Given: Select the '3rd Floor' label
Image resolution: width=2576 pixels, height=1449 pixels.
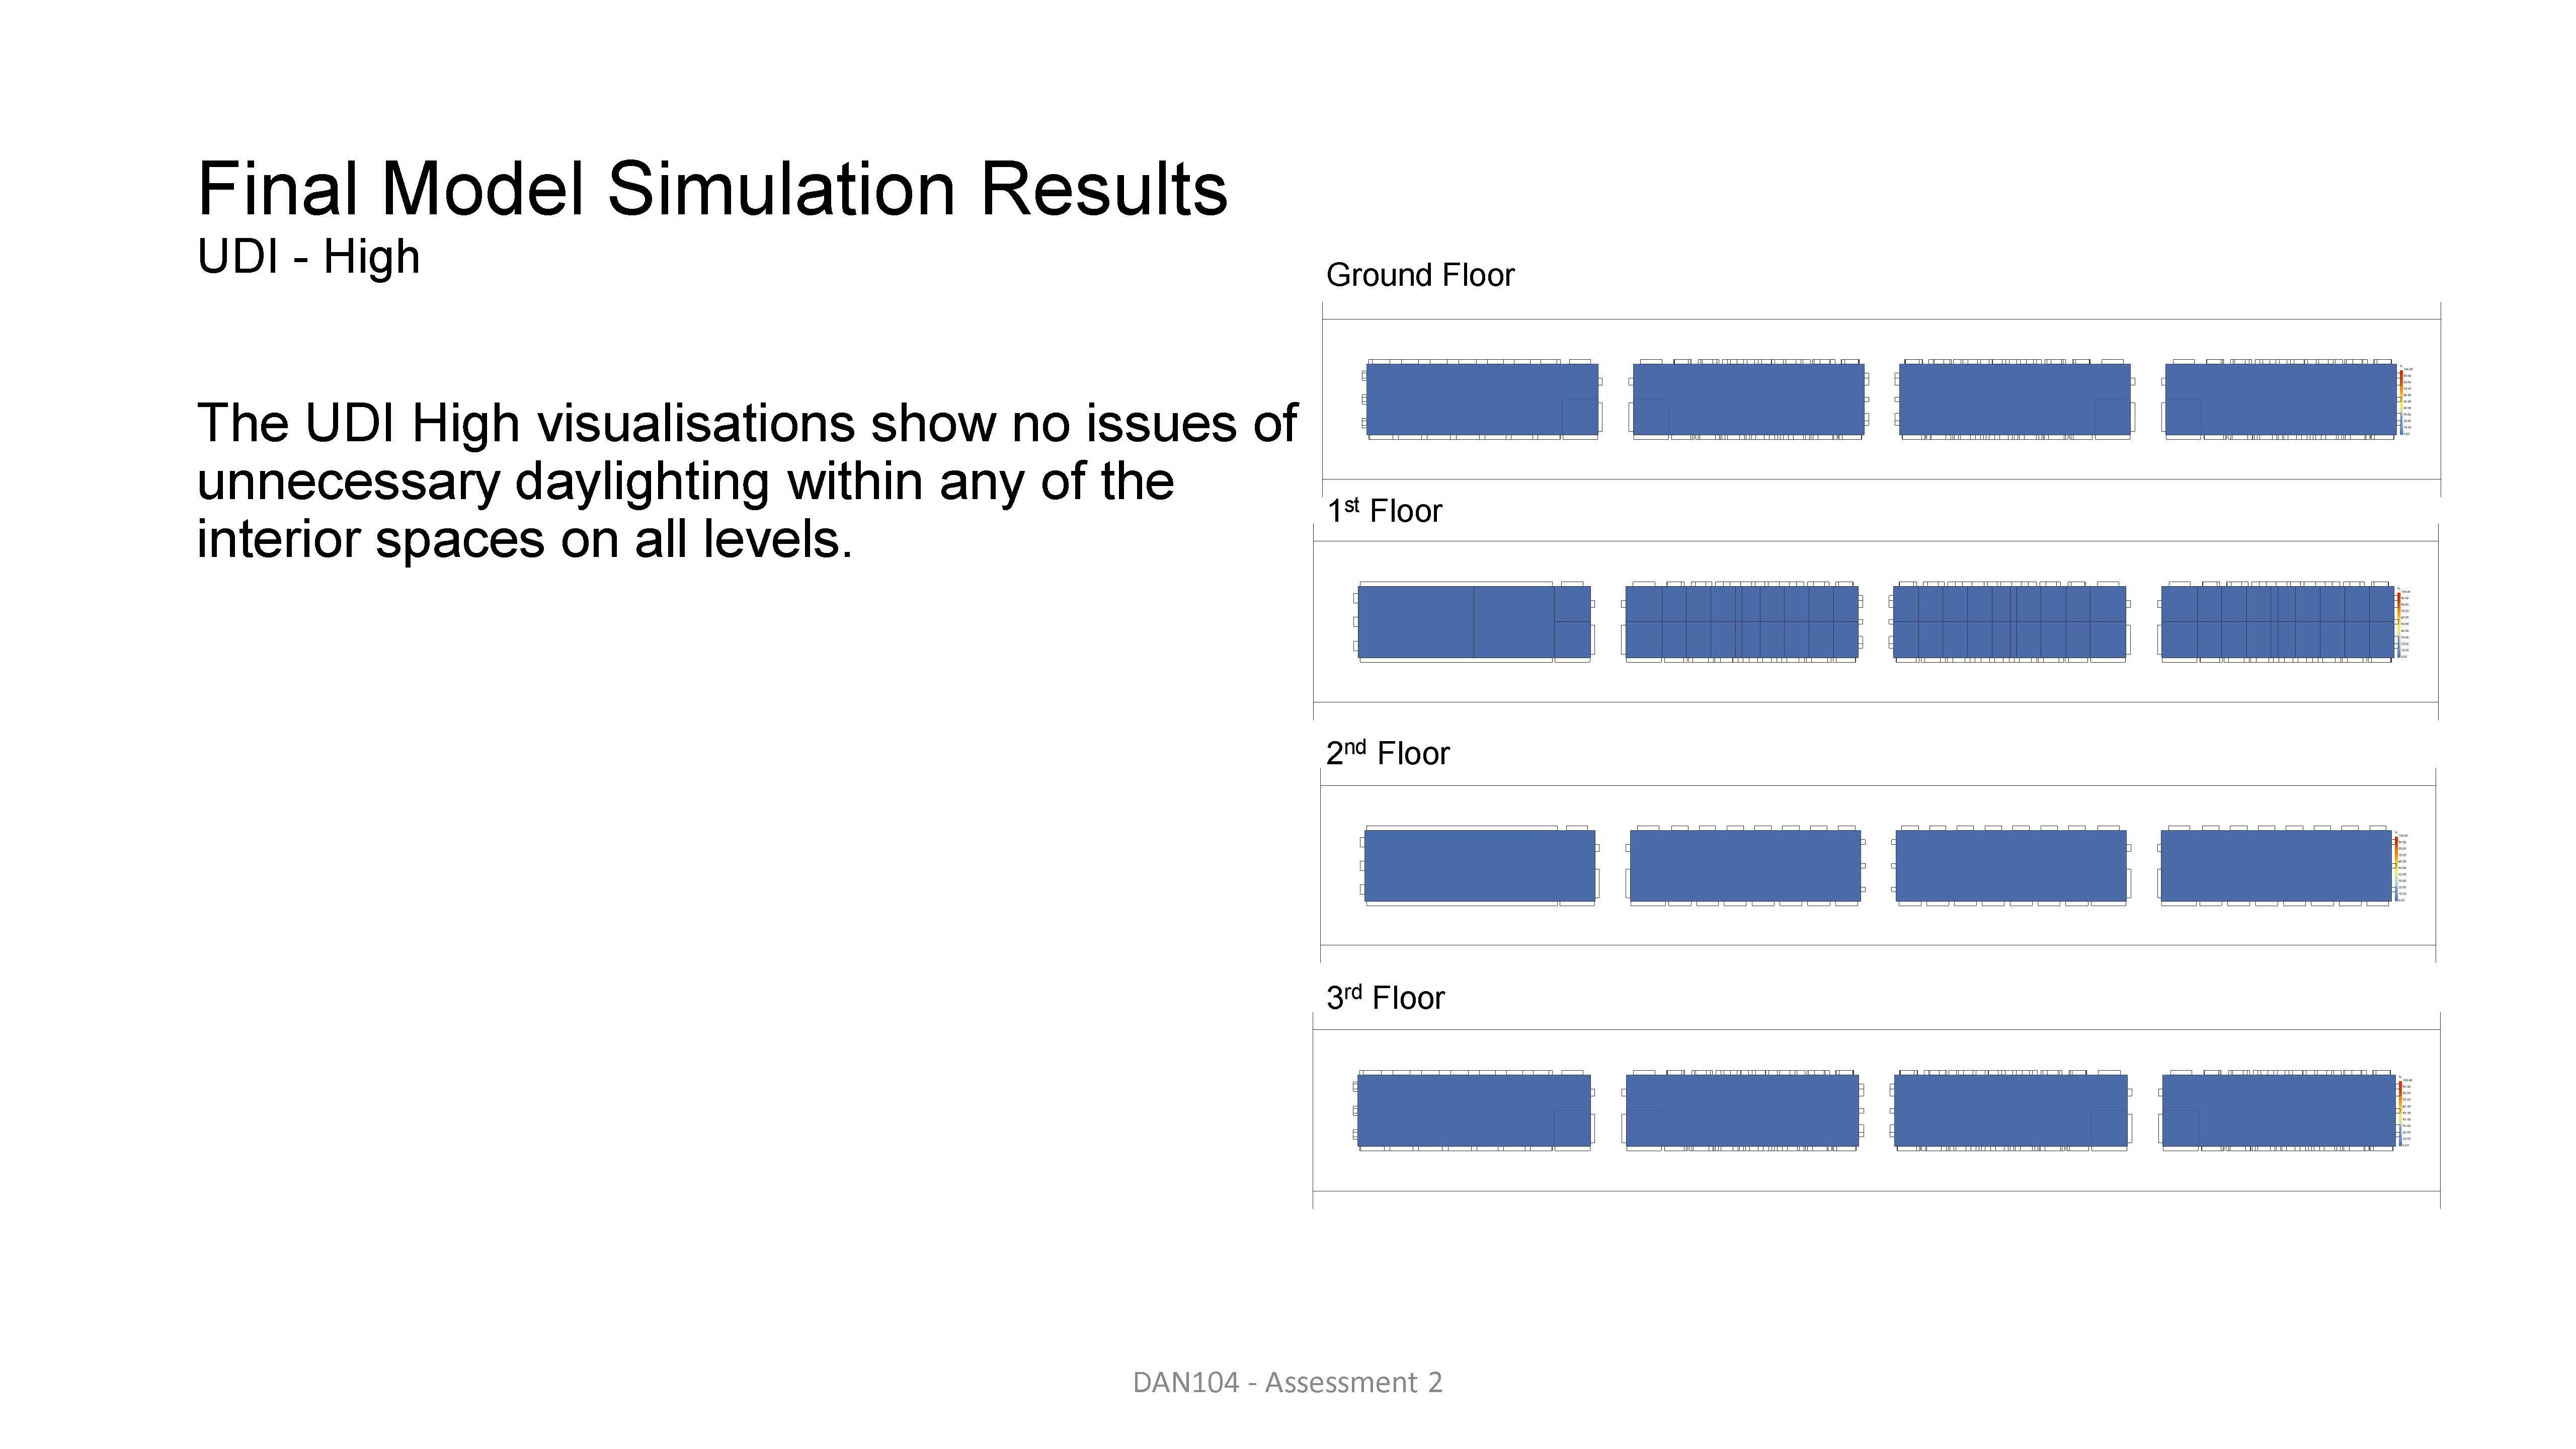Looking at the screenshot, I should pyautogui.click(x=1385, y=998).
